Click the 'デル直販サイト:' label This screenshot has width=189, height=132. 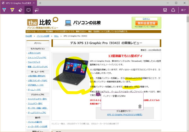(124, 111)
